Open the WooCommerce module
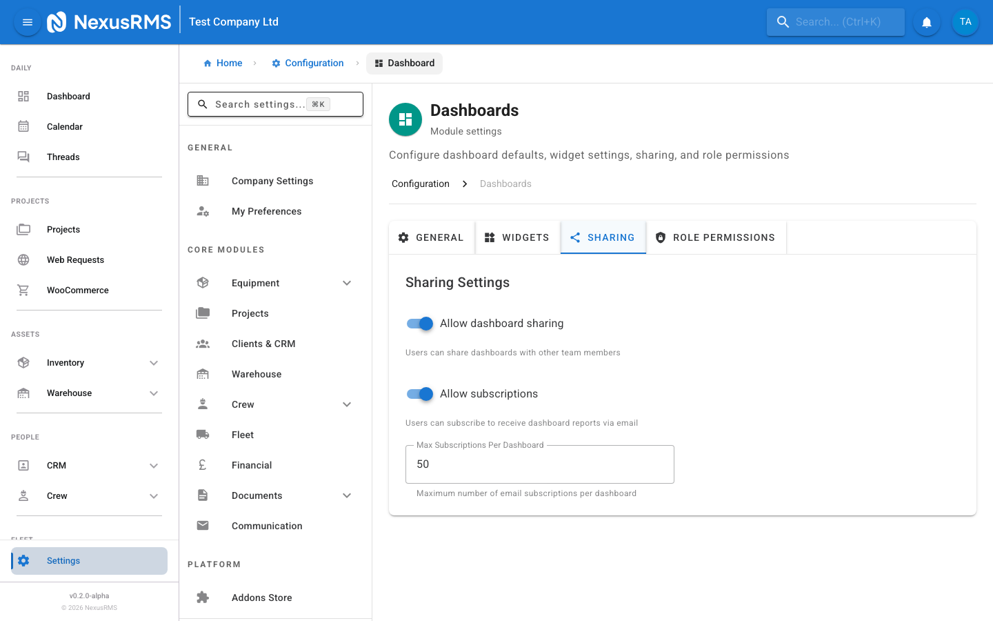 (77, 290)
